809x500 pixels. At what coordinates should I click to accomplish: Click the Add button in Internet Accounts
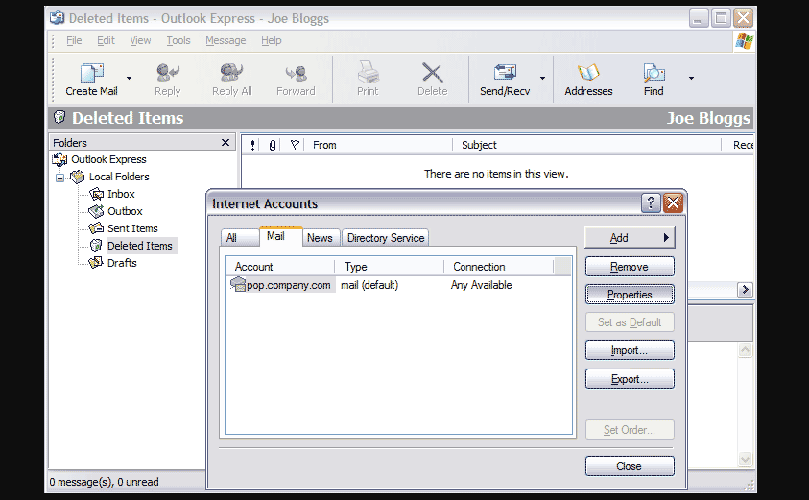click(630, 238)
